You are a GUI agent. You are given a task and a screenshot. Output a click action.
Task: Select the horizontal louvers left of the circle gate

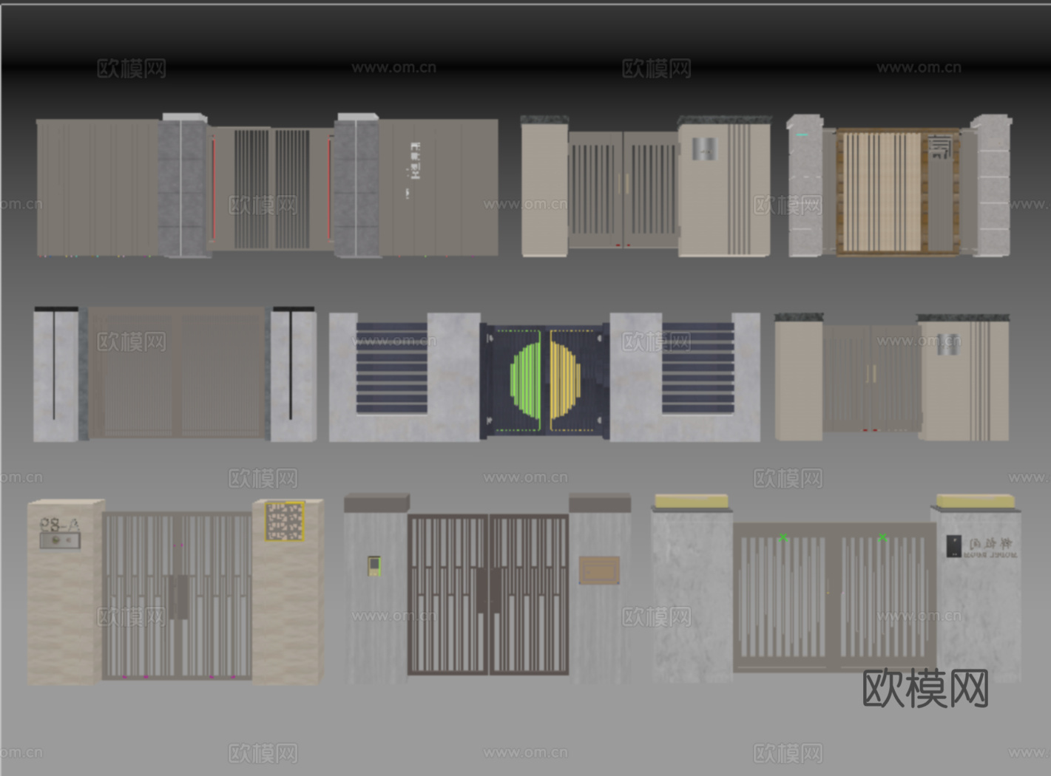pyautogui.click(x=392, y=367)
